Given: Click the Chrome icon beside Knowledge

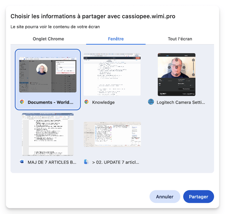Looking at the screenshot, I should [x=87, y=102].
